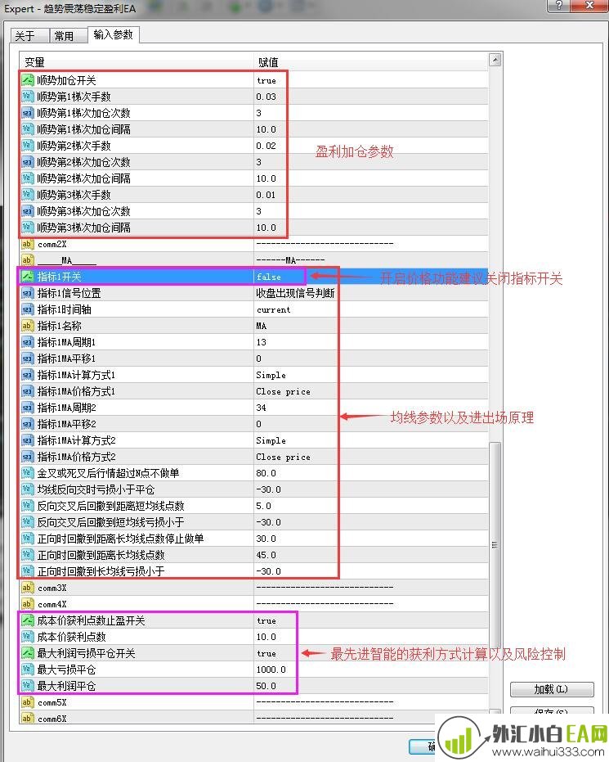Switch to the 关于 tab
Screen dimensions: 609x762
point(29,36)
